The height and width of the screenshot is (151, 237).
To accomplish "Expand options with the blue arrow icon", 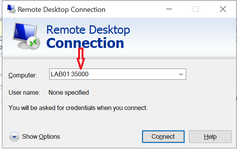I will coord(14,137).
